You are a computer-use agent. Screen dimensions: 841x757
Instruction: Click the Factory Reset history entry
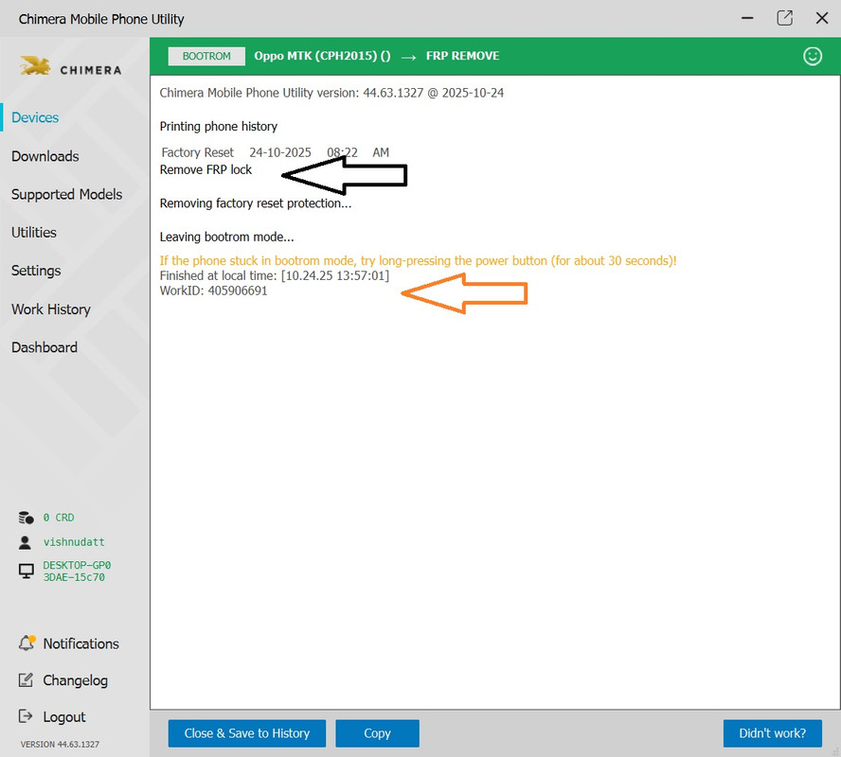click(x=276, y=152)
